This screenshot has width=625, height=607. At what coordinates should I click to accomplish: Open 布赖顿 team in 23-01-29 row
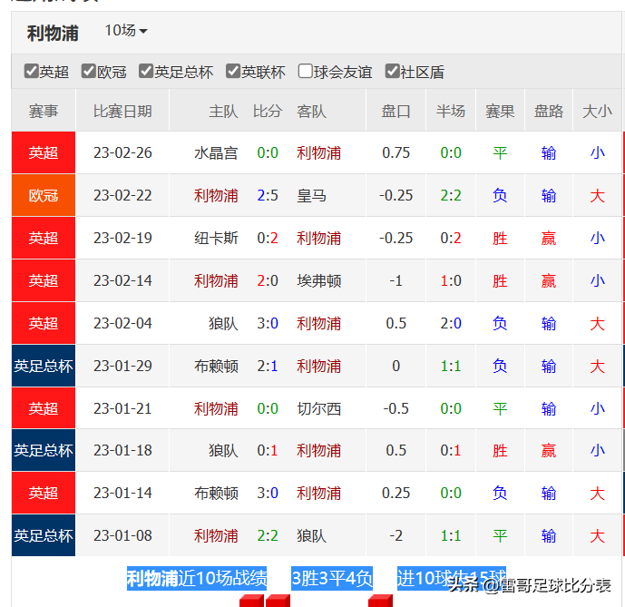click(216, 367)
